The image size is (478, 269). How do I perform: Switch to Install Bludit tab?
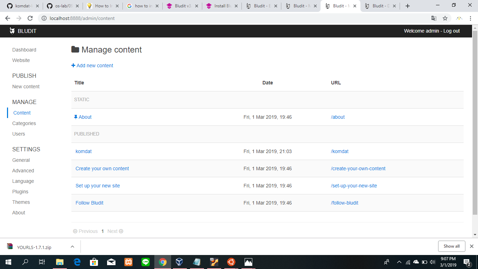coord(222,6)
